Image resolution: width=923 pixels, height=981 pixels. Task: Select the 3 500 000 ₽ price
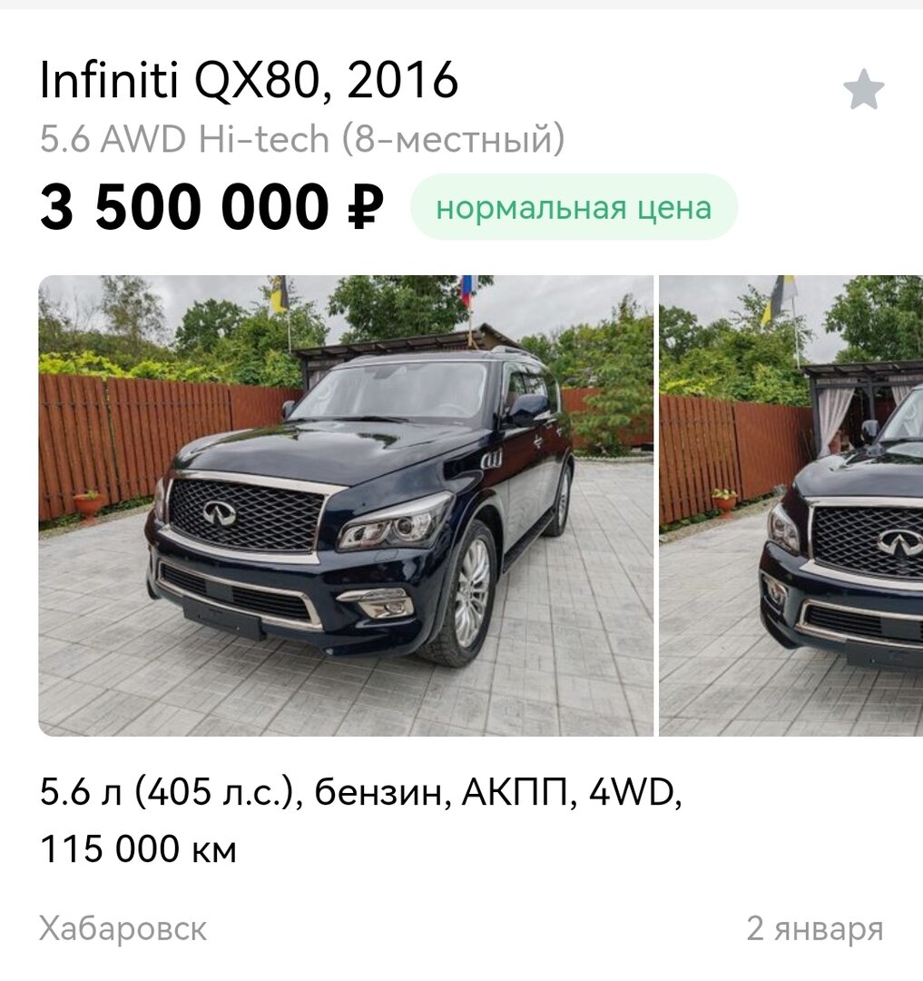[211, 207]
